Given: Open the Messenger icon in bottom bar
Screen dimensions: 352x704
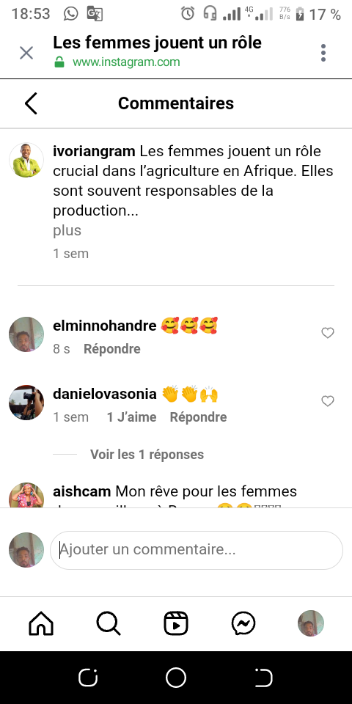Looking at the screenshot, I should pyautogui.click(x=243, y=623).
